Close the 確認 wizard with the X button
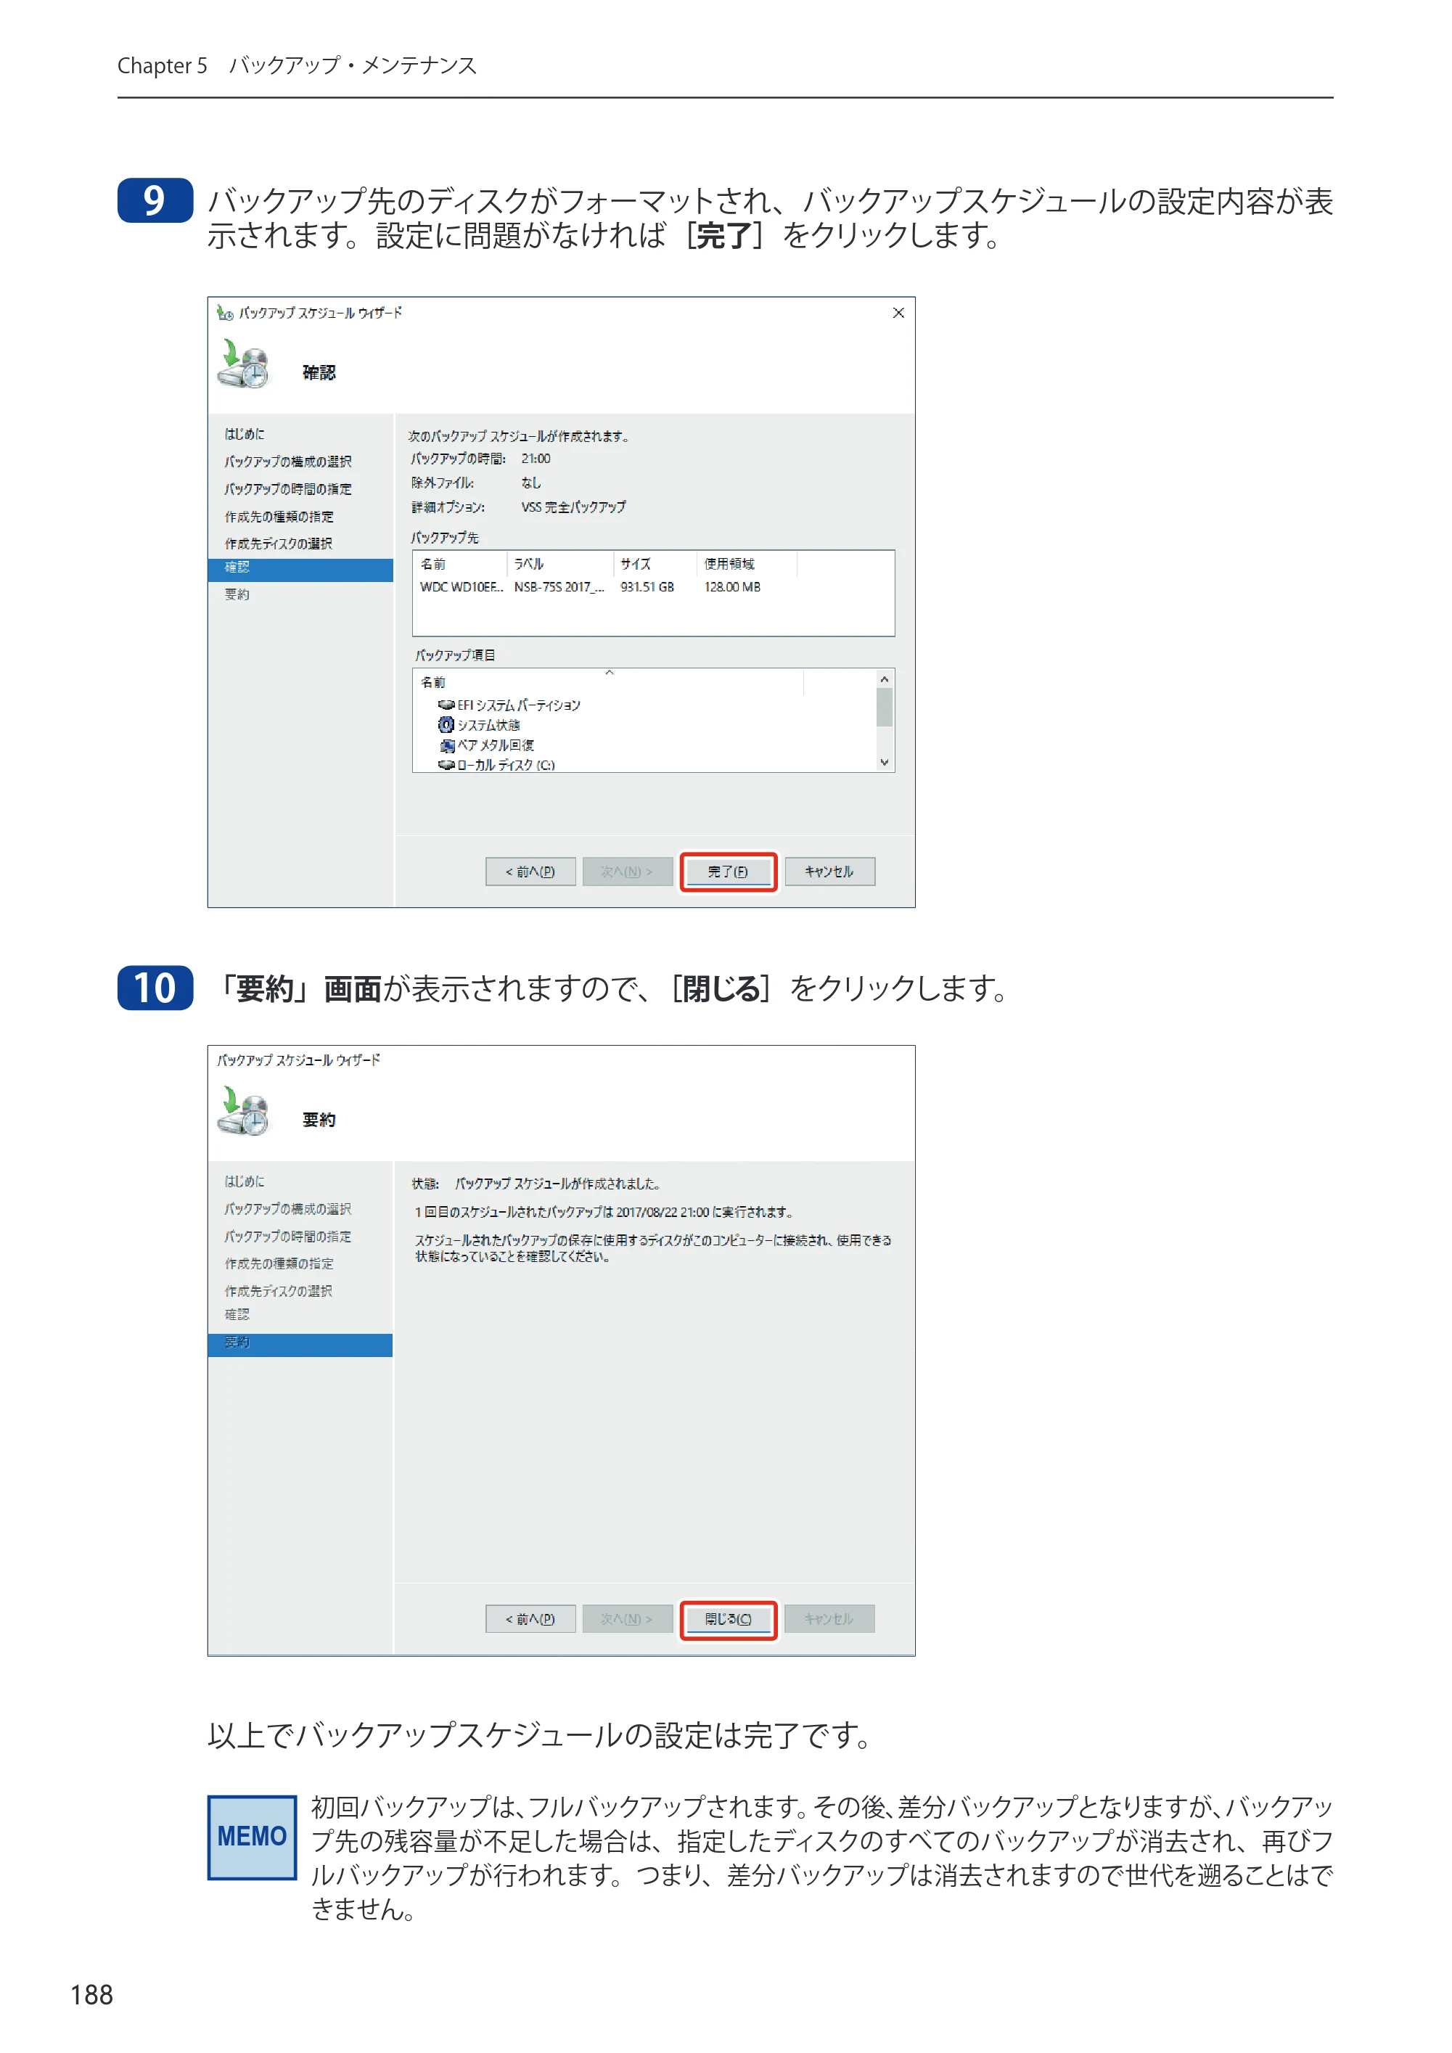Viewport: 1452px width, 2053px height. [898, 313]
